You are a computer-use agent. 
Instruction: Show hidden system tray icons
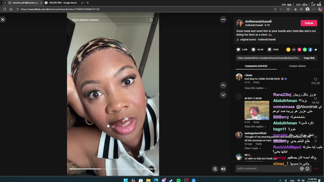[x=280, y=180]
